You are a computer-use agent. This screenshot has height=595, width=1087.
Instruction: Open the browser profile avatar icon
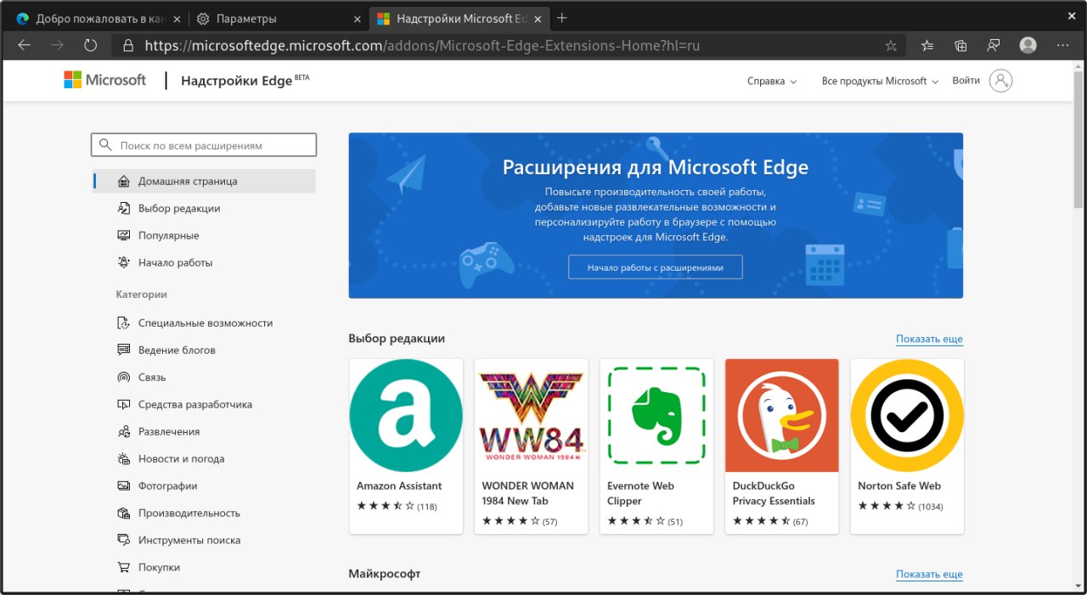click(x=1028, y=45)
